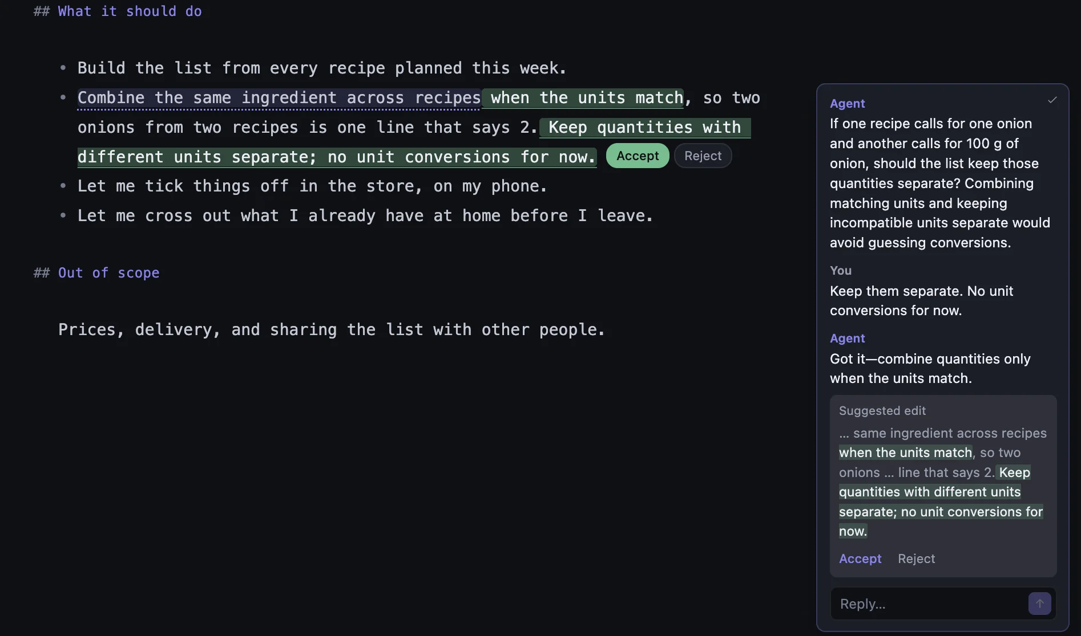Click the 'Got it—combine quantities only' agent message
Screen dimensions: 1081x636
tap(930, 369)
